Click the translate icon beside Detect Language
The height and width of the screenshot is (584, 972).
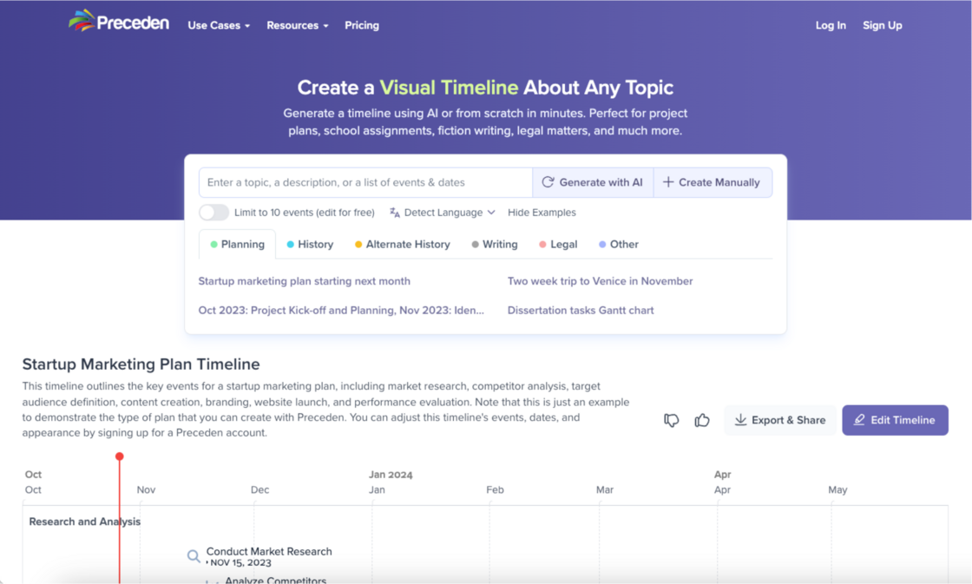coord(395,213)
